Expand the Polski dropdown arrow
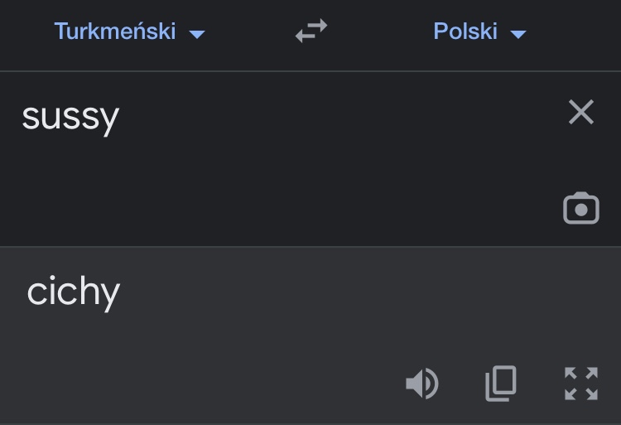This screenshot has width=621, height=425. pos(518,34)
